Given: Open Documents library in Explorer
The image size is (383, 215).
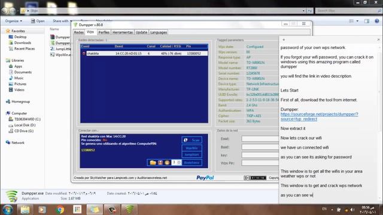Looking at the screenshot, I should 23,72.
